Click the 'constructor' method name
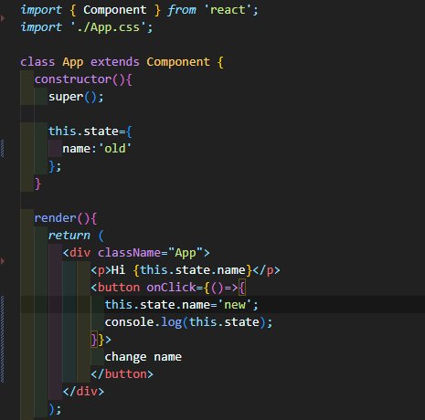Viewport: 425px width, 420px height. tap(73, 79)
